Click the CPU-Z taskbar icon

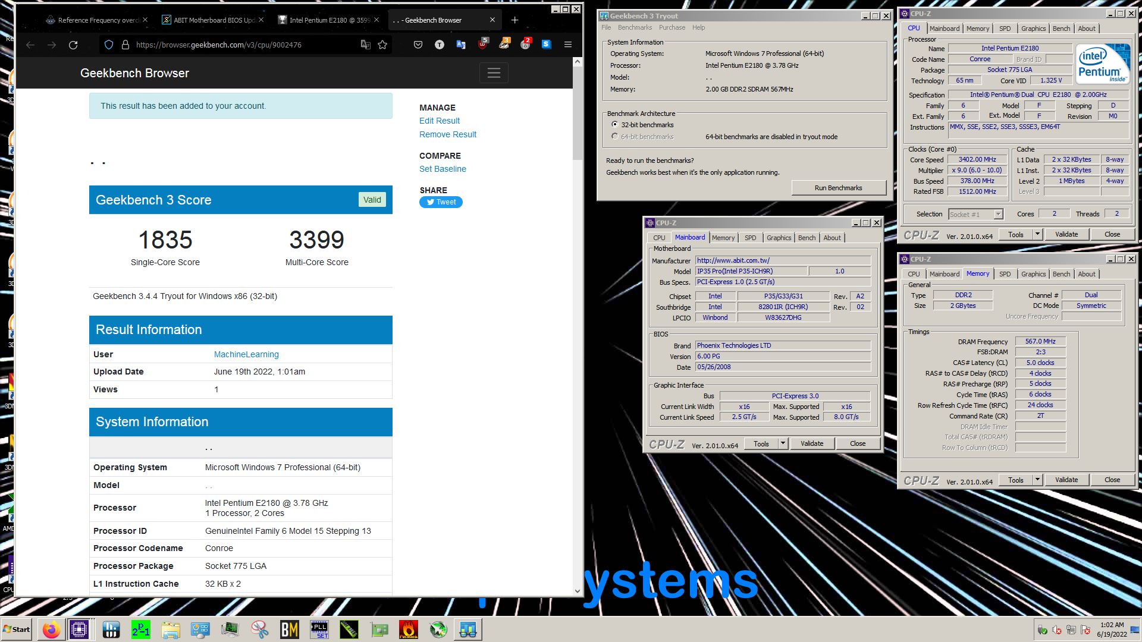pyautogui.click(x=79, y=630)
